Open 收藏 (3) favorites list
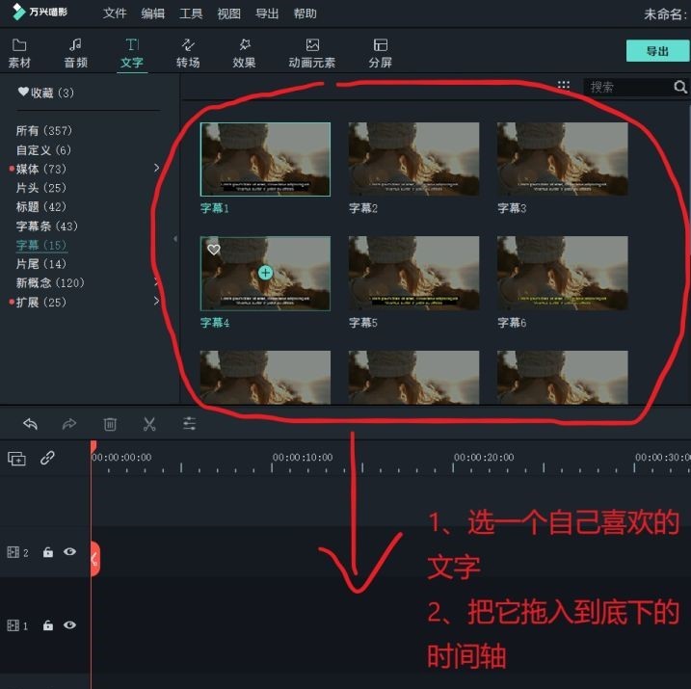 pyautogui.click(x=46, y=93)
